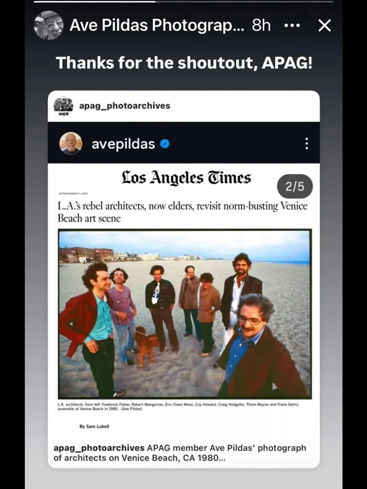Tap the Venice Beach architects photograph
The height and width of the screenshot is (489, 367).
(185, 314)
